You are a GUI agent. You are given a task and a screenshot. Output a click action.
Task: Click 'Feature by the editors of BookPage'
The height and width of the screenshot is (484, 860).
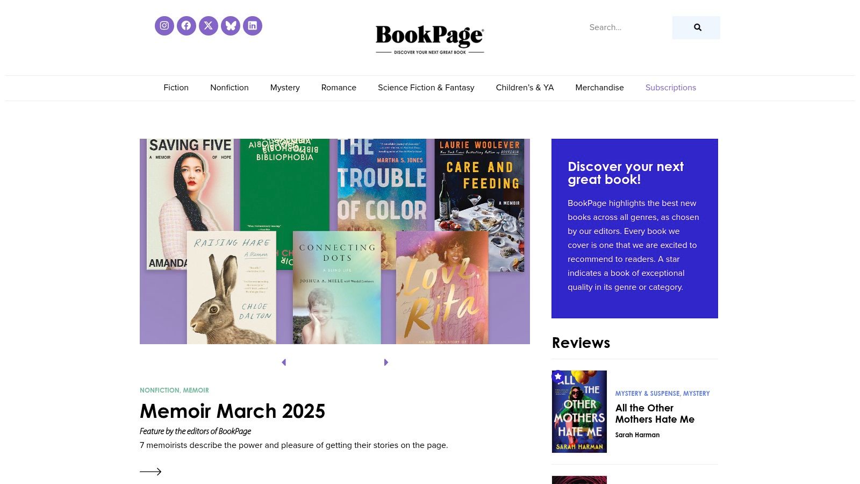pos(195,431)
